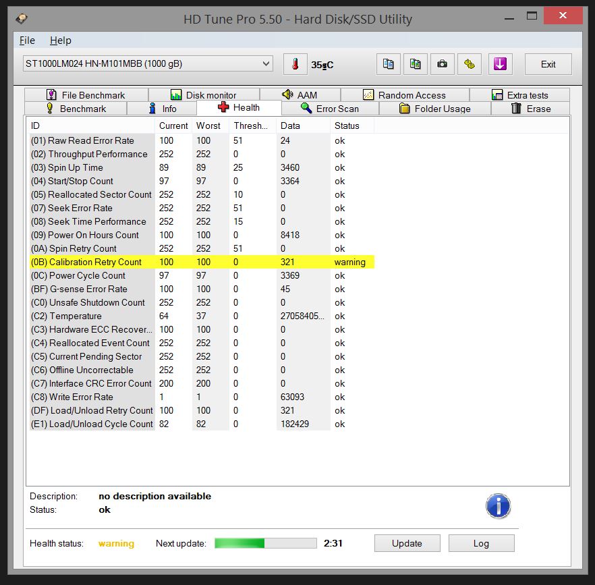Select the (05) Reallocated Sector Count row
This screenshot has width=595, height=585.
click(202, 194)
